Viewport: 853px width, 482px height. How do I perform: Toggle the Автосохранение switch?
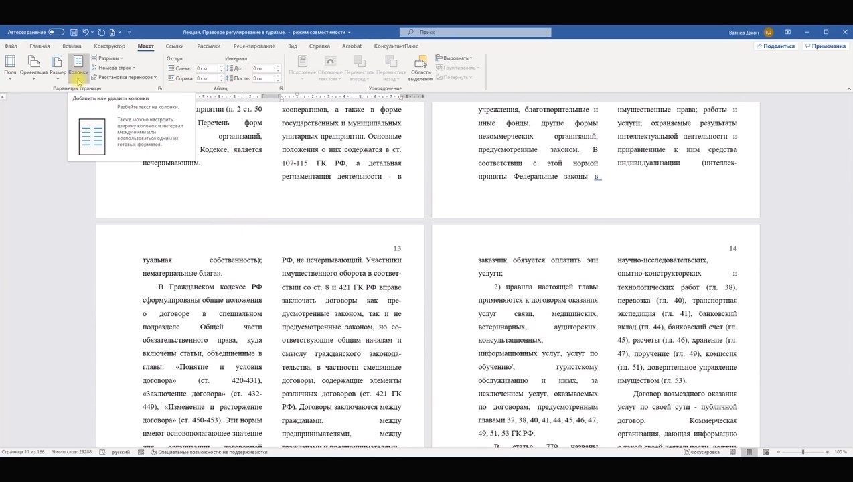click(56, 32)
